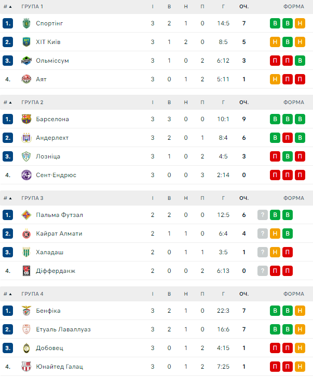The height and width of the screenshot is (378, 313).
Task: Click the points column header in Group 1
Action: tap(244, 7)
